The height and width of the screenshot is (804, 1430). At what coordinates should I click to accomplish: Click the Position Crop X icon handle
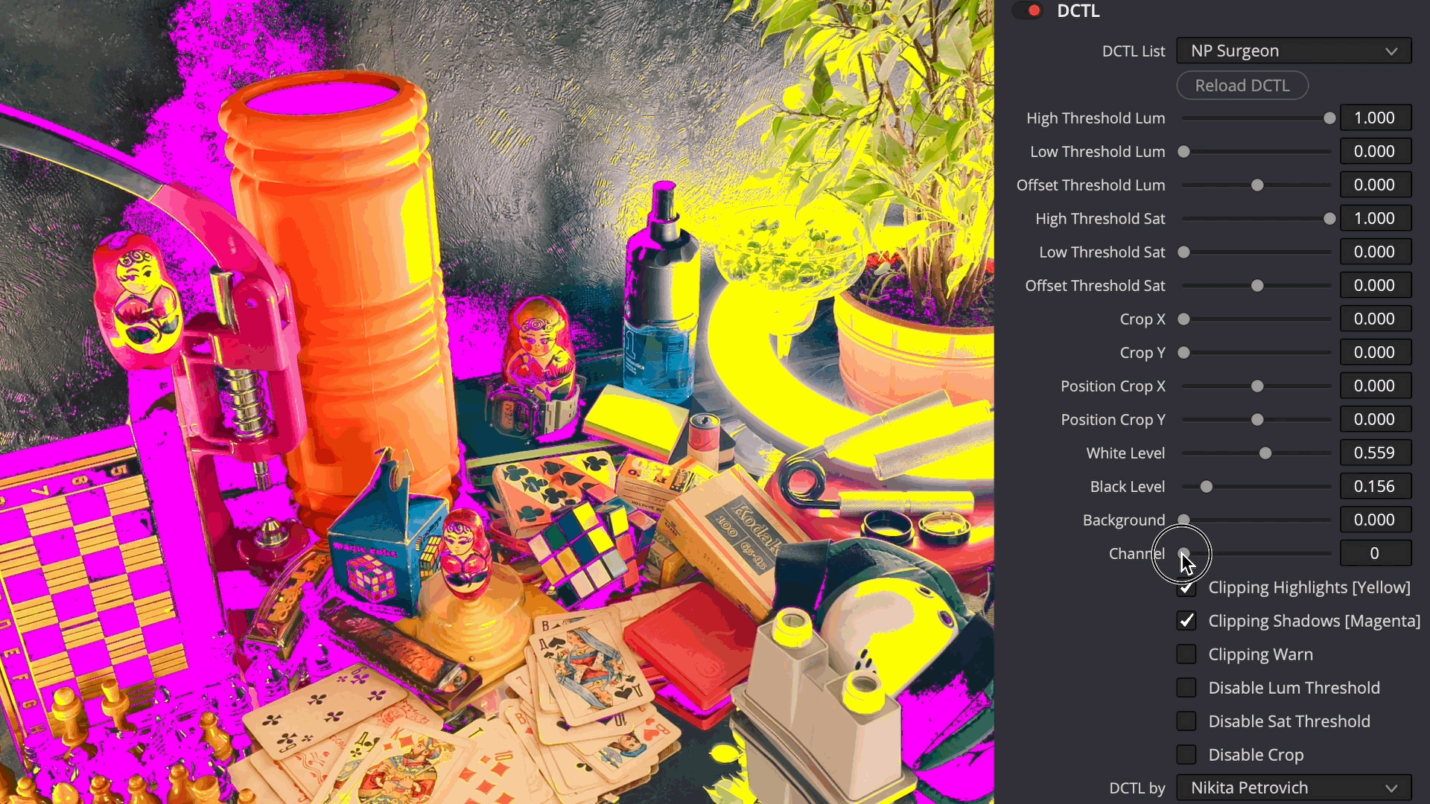click(1258, 385)
